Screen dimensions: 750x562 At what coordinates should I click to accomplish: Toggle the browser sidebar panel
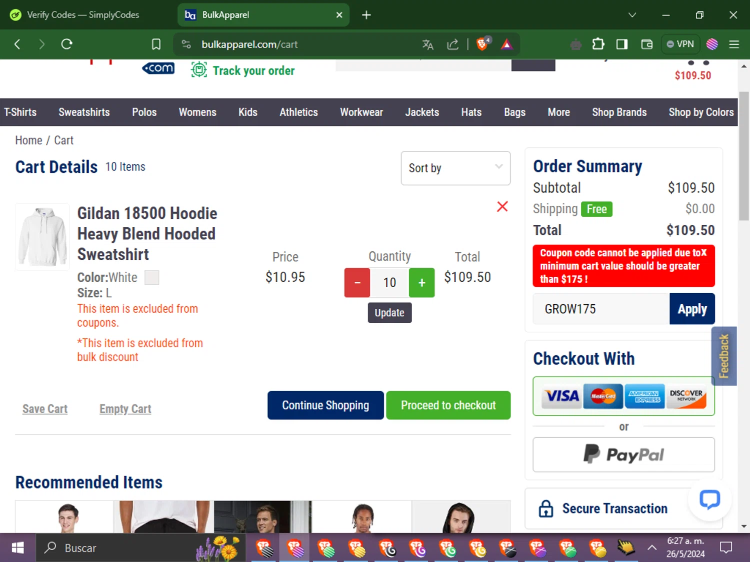(x=621, y=44)
